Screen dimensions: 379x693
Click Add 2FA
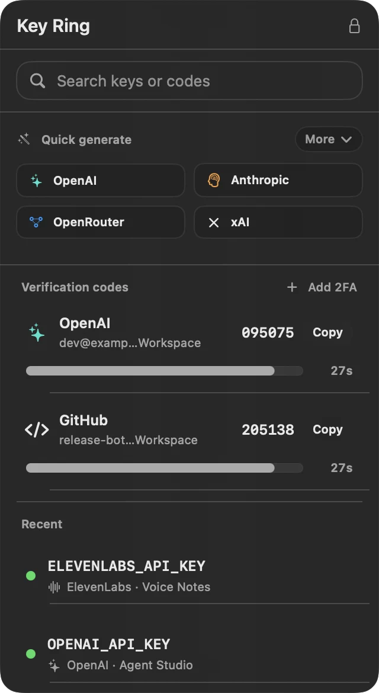point(322,287)
